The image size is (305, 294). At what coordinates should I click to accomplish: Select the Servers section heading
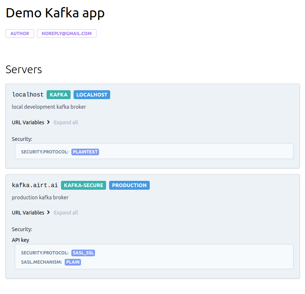24,69
